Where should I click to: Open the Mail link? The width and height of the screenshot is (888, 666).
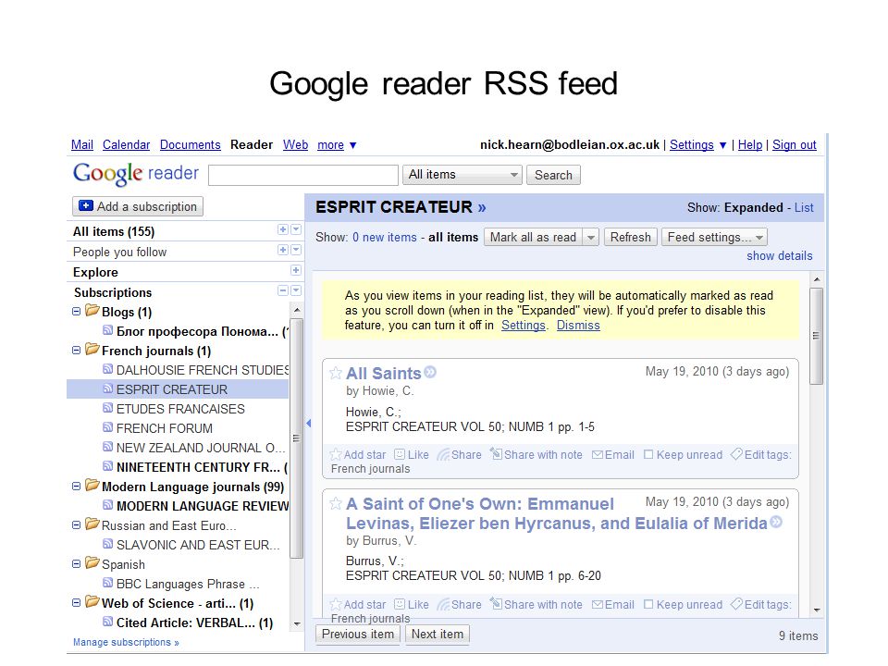(82, 145)
